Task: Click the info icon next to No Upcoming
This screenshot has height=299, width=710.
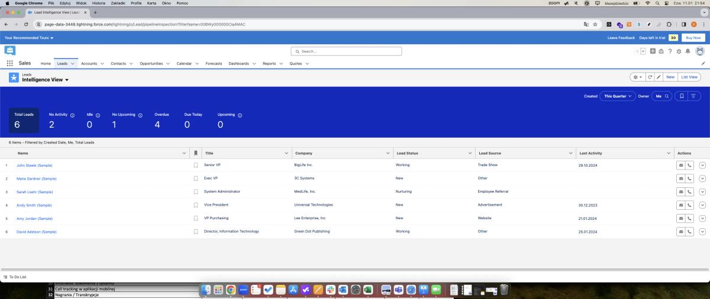Action: (140, 115)
